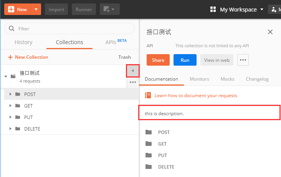Screen dimensions: 281x177
Task: Click the GET folder icon in sidebar
Action: [18, 106]
